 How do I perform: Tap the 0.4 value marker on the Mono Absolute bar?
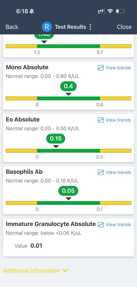[x=68, y=86]
